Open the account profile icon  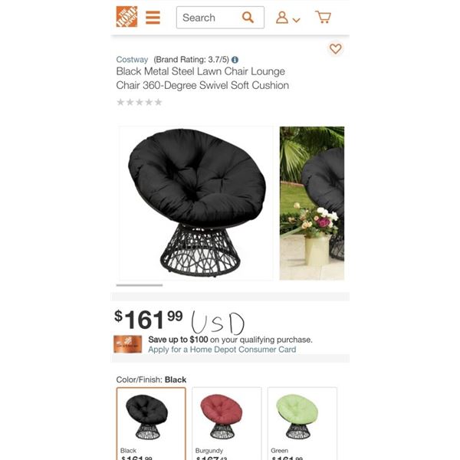282,18
